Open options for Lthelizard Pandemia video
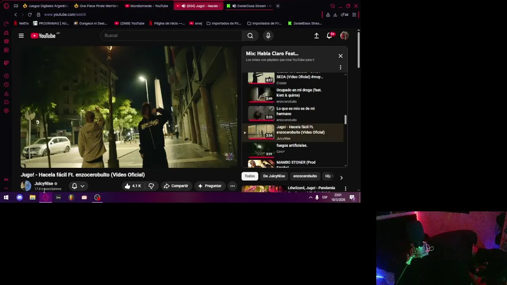This screenshot has width=507, height=285. tap(345, 189)
